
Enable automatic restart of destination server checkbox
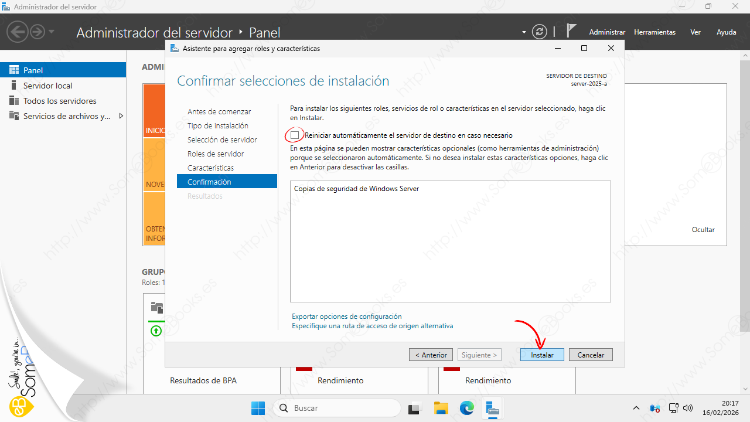tap(295, 135)
